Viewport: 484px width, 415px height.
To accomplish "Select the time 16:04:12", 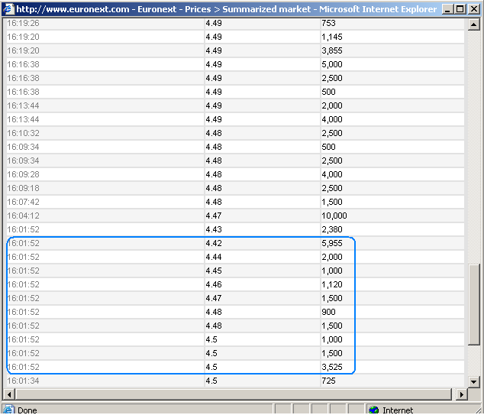I will coord(23,216).
